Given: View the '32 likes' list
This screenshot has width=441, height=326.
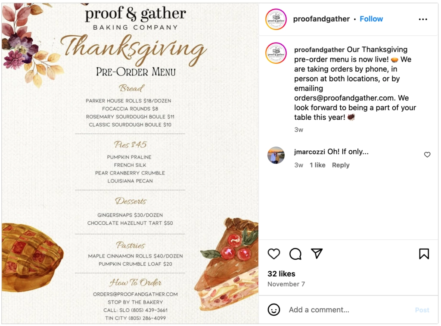Looking at the screenshot, I should [x=281, y=273].
